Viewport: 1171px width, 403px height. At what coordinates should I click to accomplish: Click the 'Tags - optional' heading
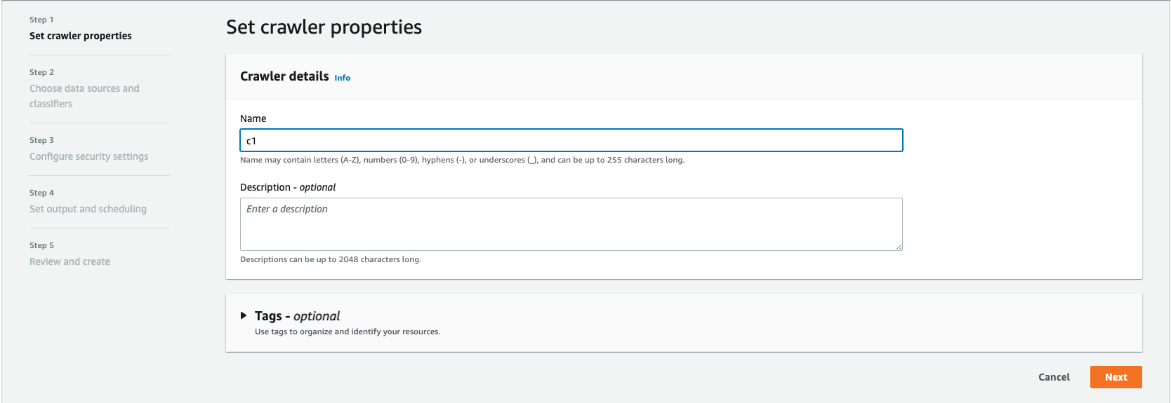click(x=297, y=316)
